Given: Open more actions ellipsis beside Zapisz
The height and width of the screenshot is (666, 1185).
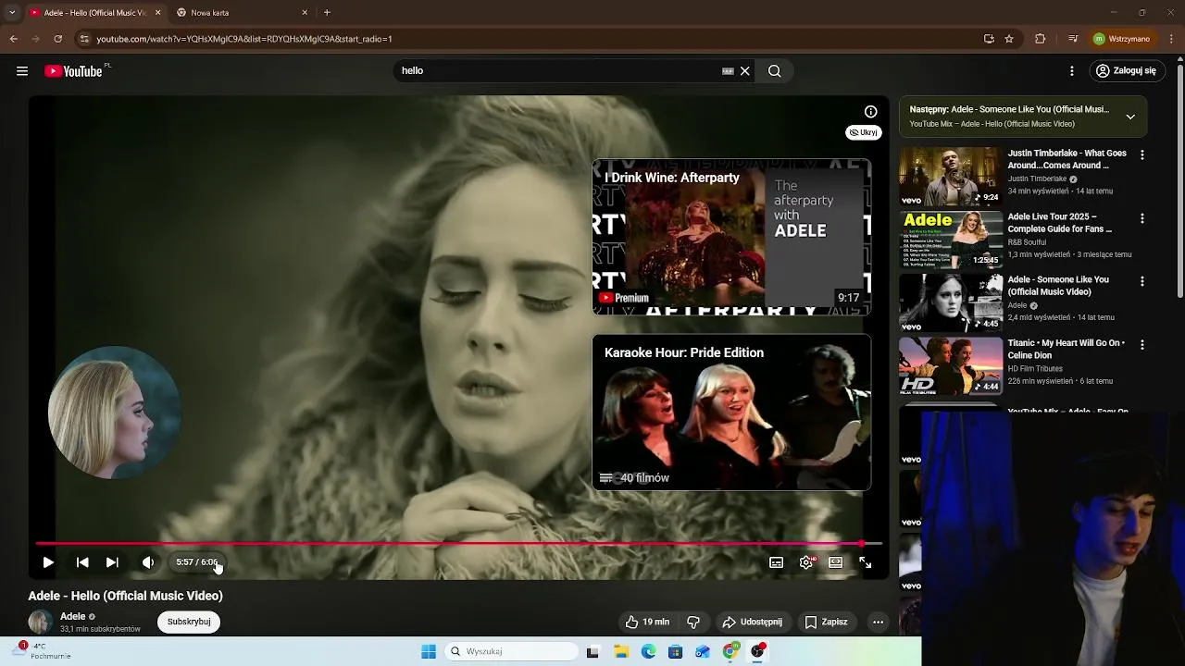Looking at the screenshot, I should [x=878, y=623].
